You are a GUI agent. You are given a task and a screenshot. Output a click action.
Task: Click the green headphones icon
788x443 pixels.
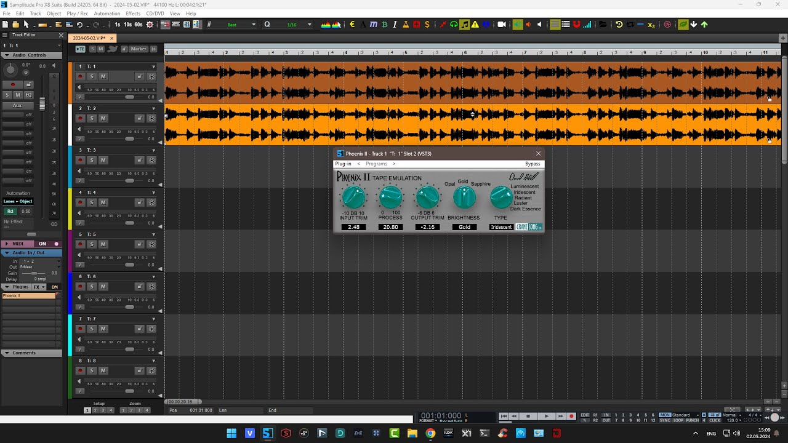tap(454, 25)
